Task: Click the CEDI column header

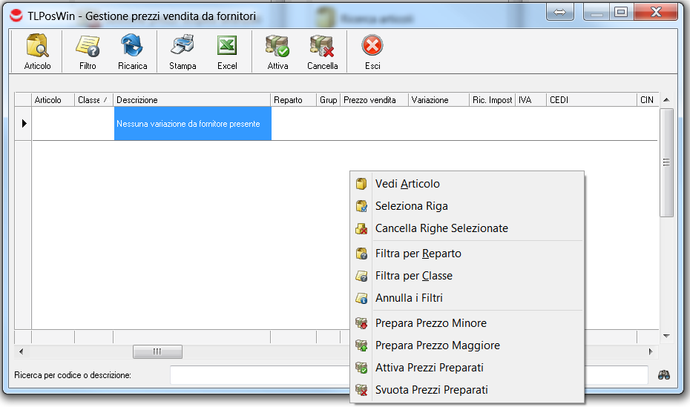Action: (592, 100)
